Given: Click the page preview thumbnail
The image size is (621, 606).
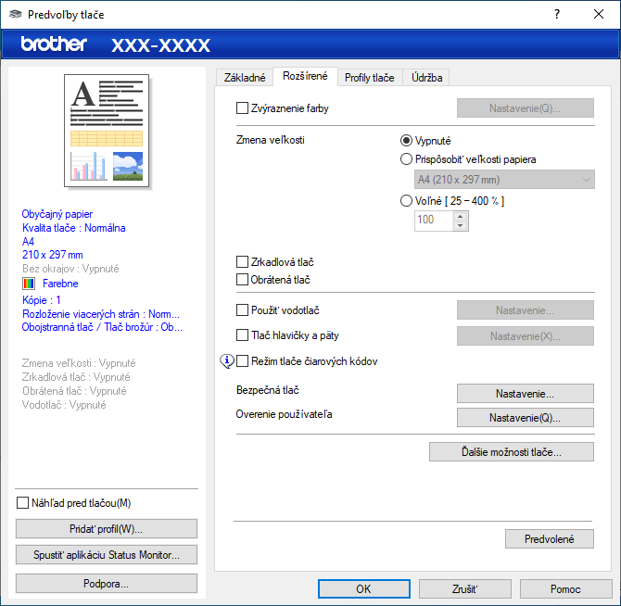Looking at the screenshot, I should (106, 131).
